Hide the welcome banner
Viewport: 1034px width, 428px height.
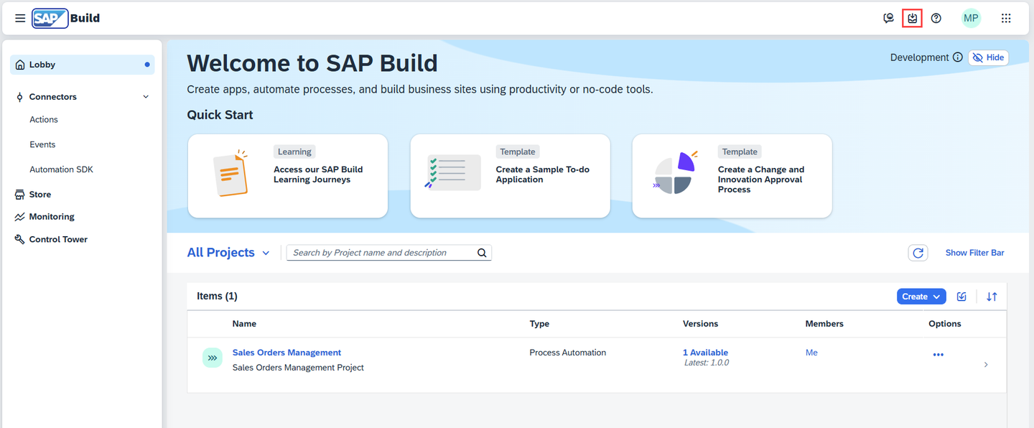click(x=989, y=57)
